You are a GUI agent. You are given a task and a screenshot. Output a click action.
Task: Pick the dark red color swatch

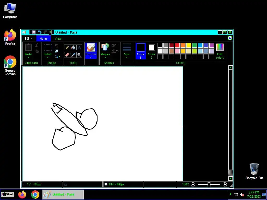[x=172, y=45]
